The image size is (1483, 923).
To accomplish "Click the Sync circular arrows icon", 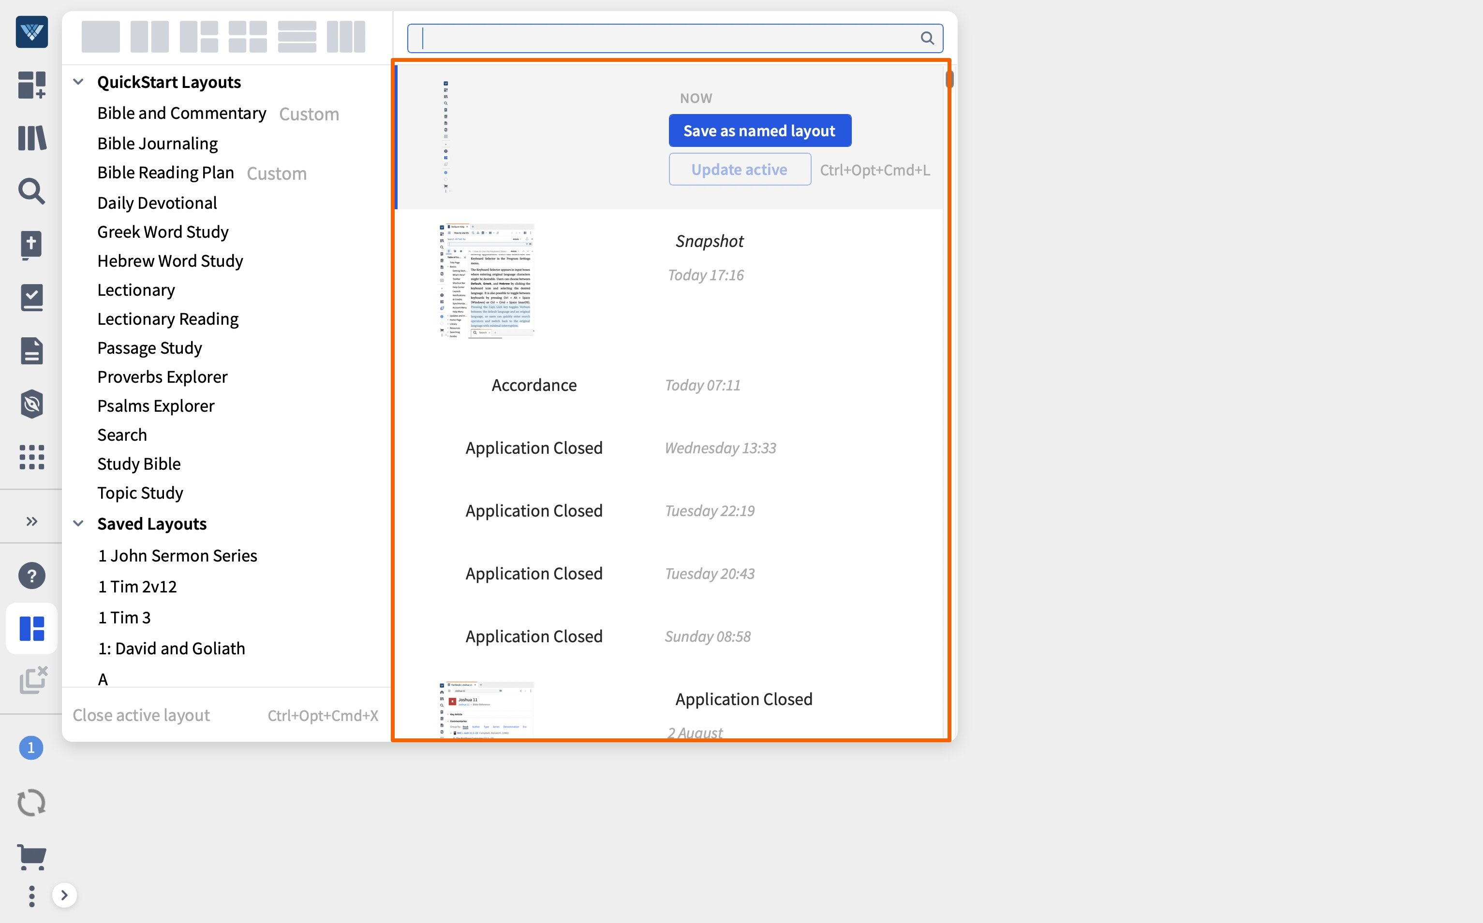I will (x=32, y=802).
